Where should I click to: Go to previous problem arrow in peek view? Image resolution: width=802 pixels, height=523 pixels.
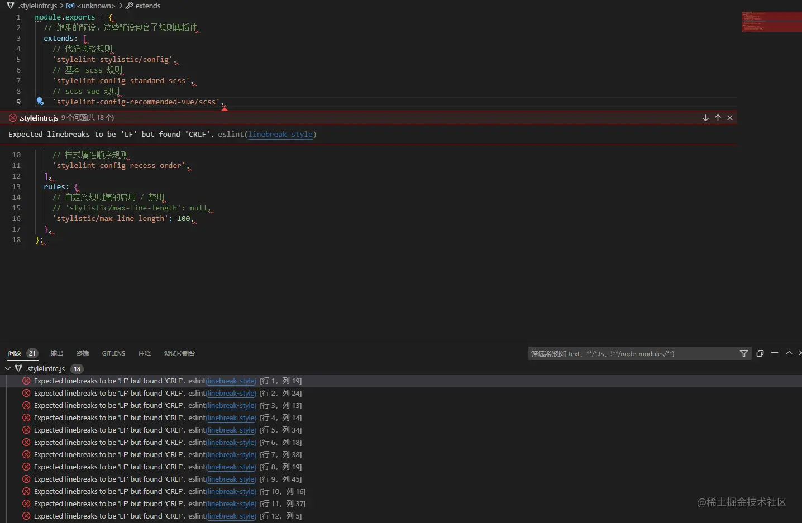click(x=718, y=118)
